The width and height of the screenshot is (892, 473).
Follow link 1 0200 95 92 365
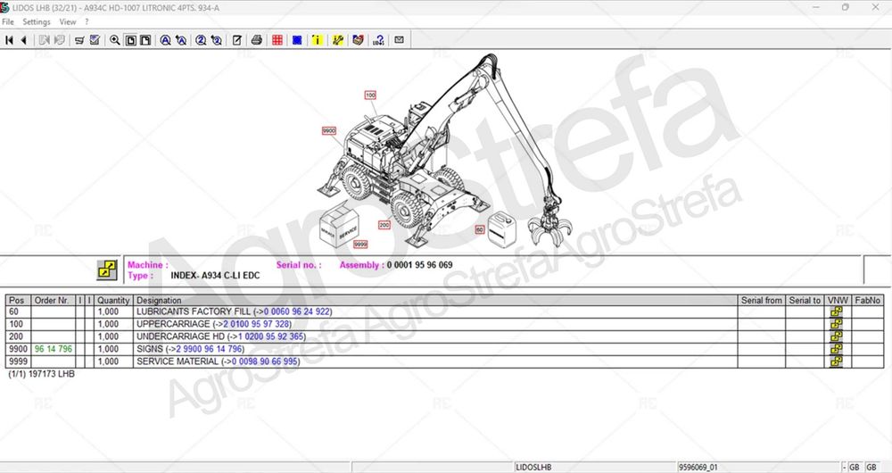271,336
